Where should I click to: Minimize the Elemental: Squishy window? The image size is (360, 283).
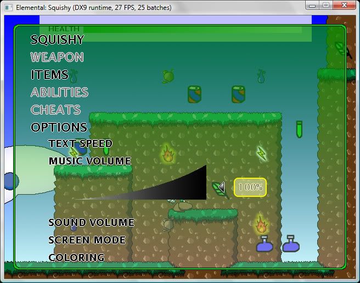point(312,5)
